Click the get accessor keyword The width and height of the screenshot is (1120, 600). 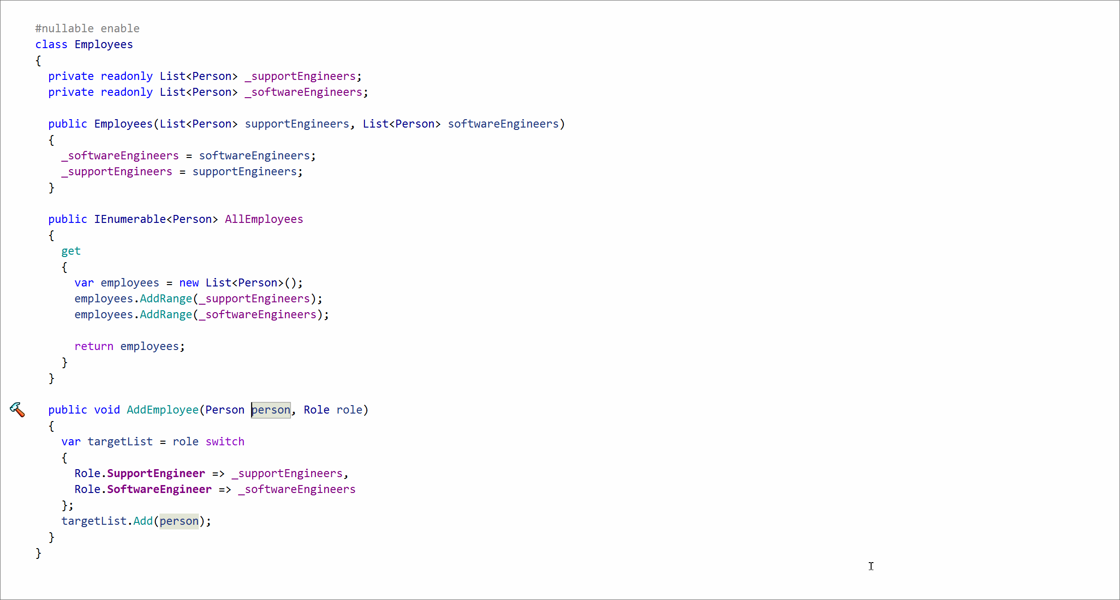point(71,251)
